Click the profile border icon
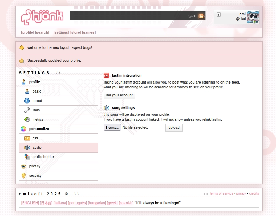Screen dimensions: 276x216 pyautogui.click(x=27, y=157)
